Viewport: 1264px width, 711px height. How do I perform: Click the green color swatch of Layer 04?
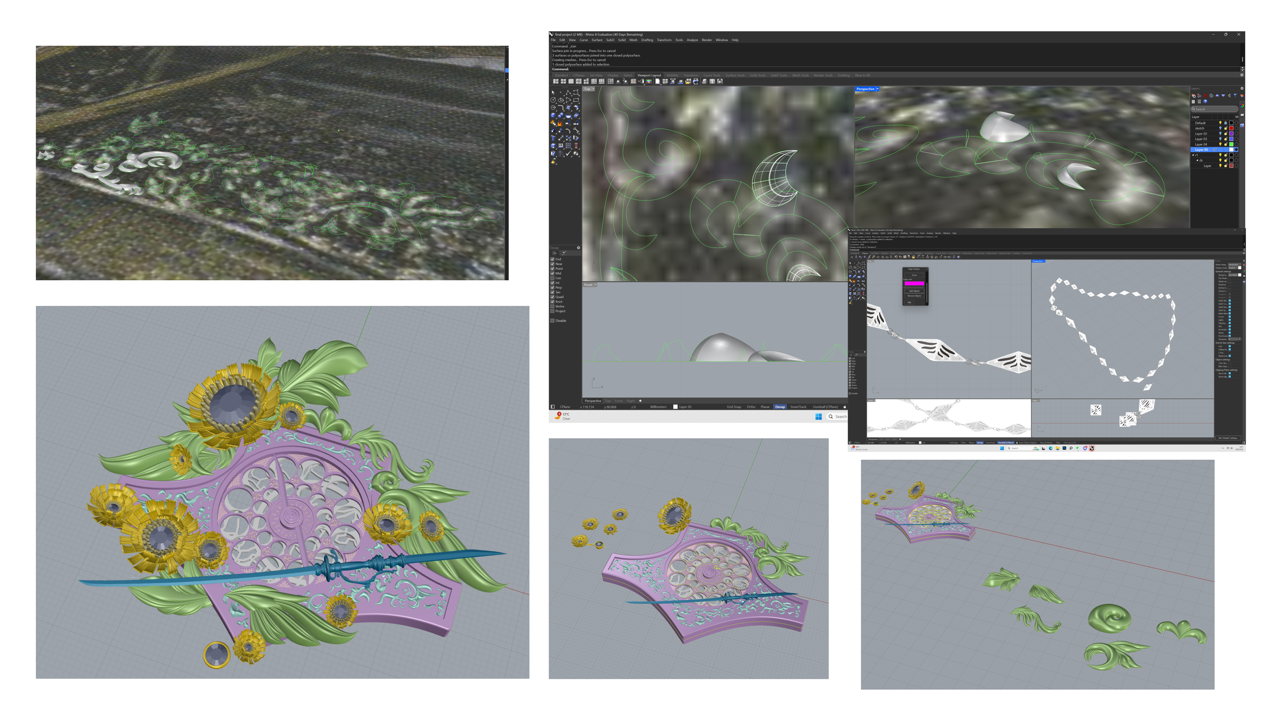click(x=1231, y=144)
